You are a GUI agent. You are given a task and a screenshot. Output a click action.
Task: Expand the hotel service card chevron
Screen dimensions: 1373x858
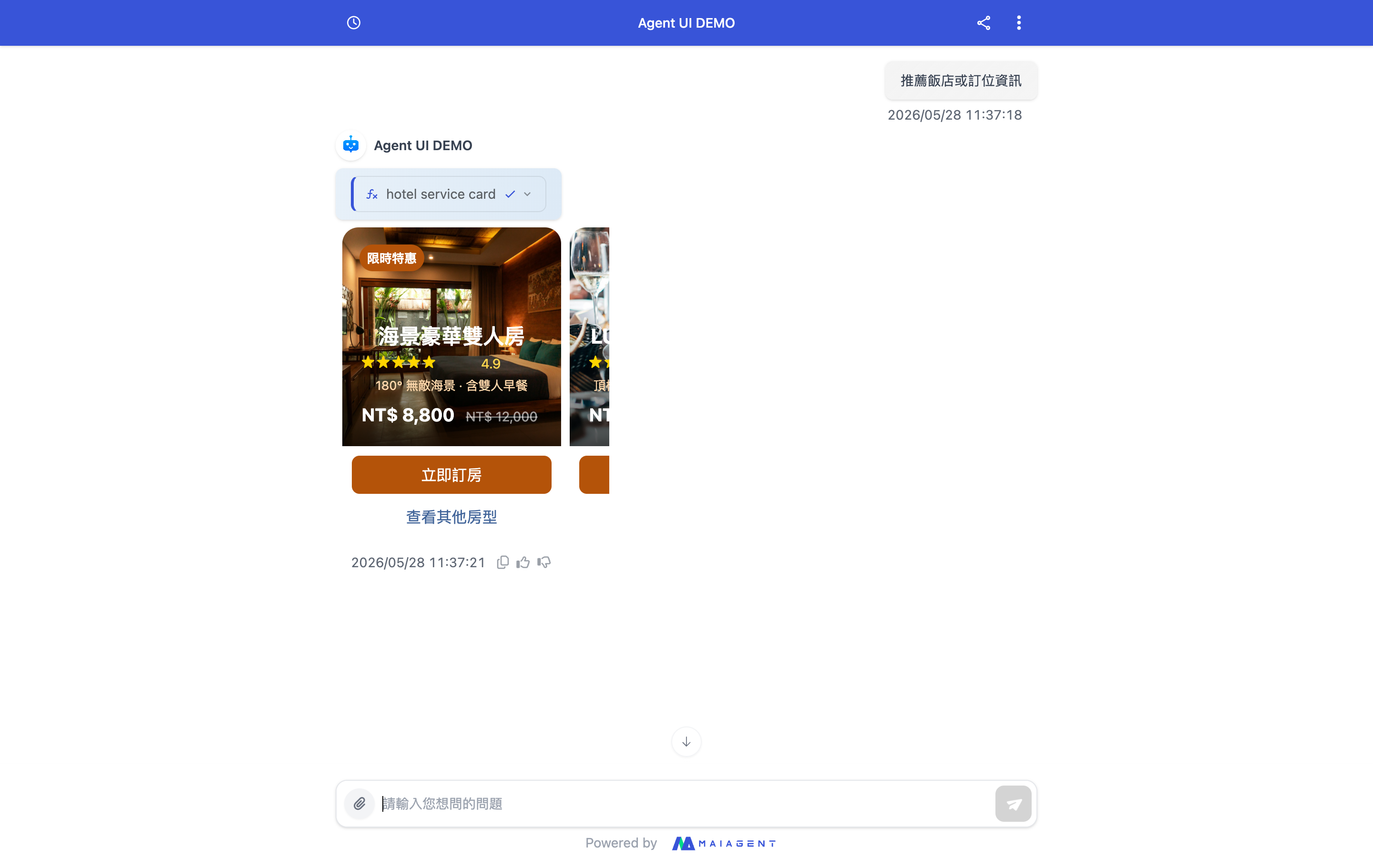[528, 194]
